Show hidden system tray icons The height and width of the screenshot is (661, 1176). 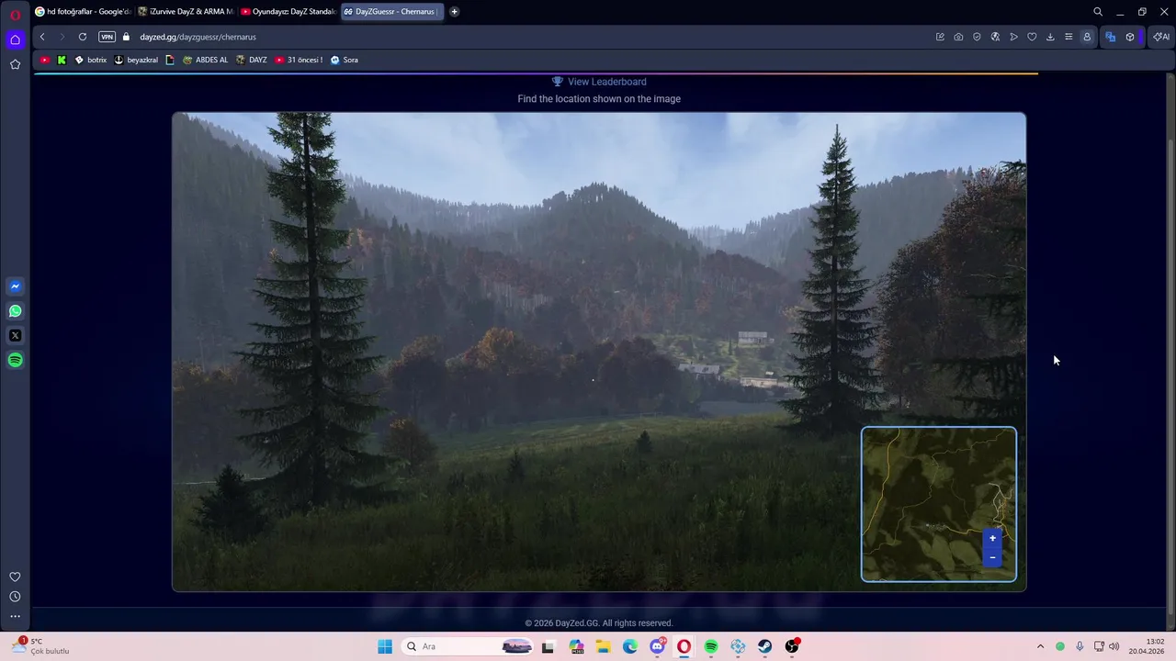pyautogui.click(x=1040, y=646)
